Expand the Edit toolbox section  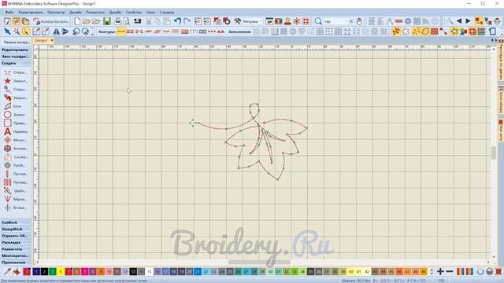point(16,50)
